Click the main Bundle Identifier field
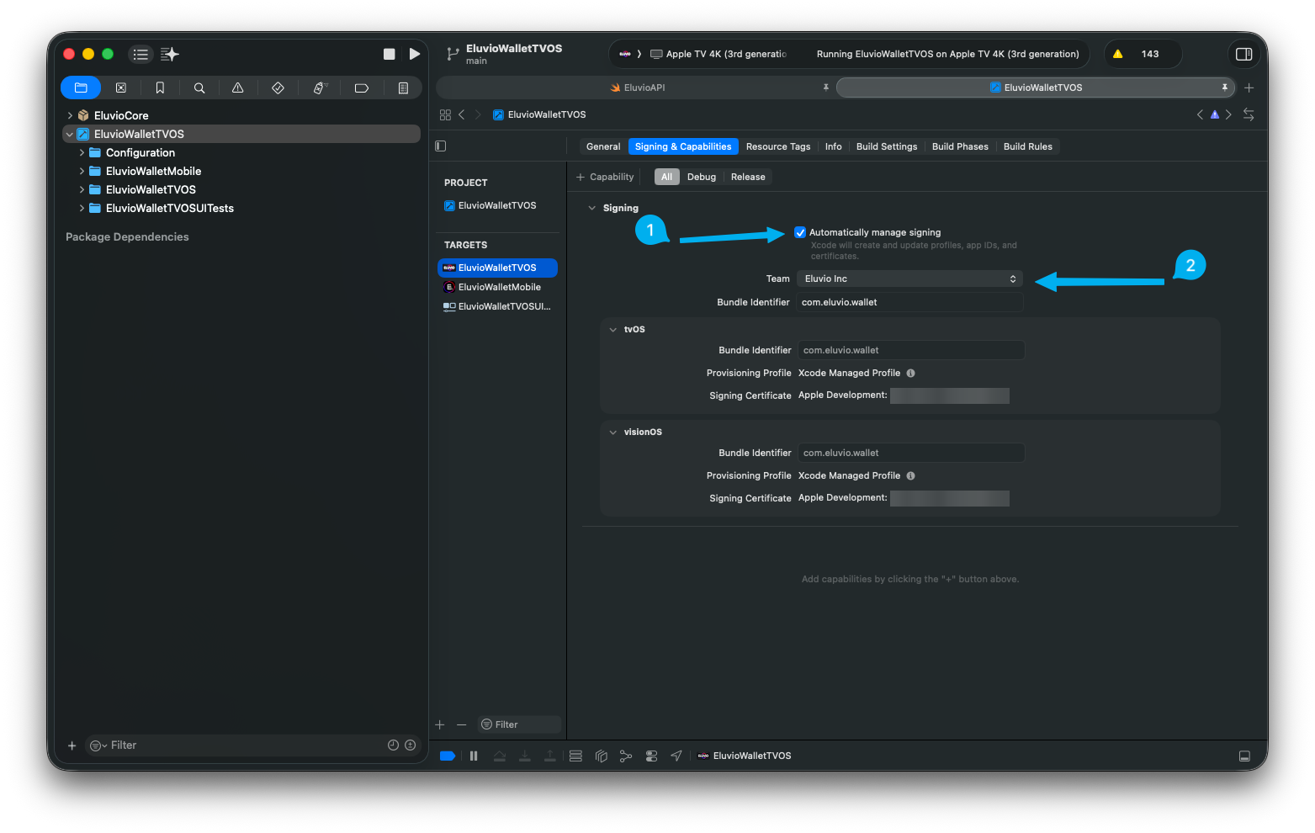The height and width of the screenshot is (833, 1315). pos(909,302)
